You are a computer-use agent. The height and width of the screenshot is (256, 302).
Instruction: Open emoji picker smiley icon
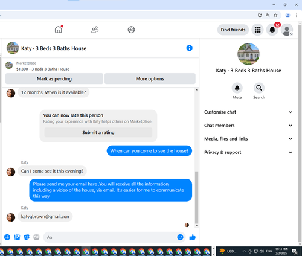tap(180, 237)
